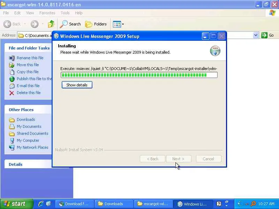This screenshot has height=209, width=279.
Task: Open the View menu
Action: coord(30,13)
